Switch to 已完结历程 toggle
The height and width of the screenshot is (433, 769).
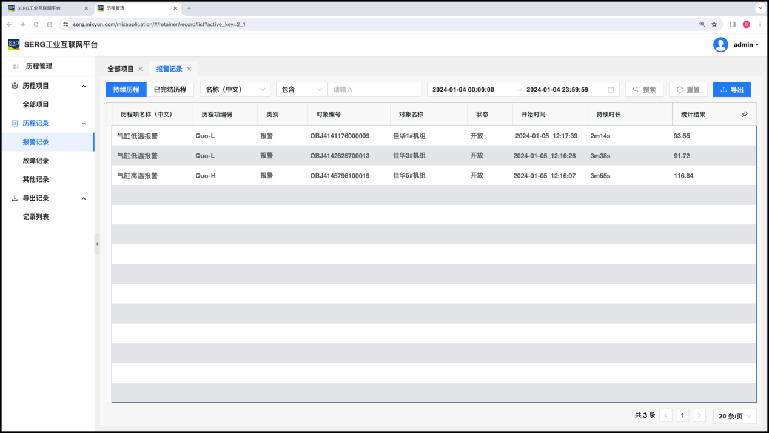pyautogui.click(x=170, y=90)
